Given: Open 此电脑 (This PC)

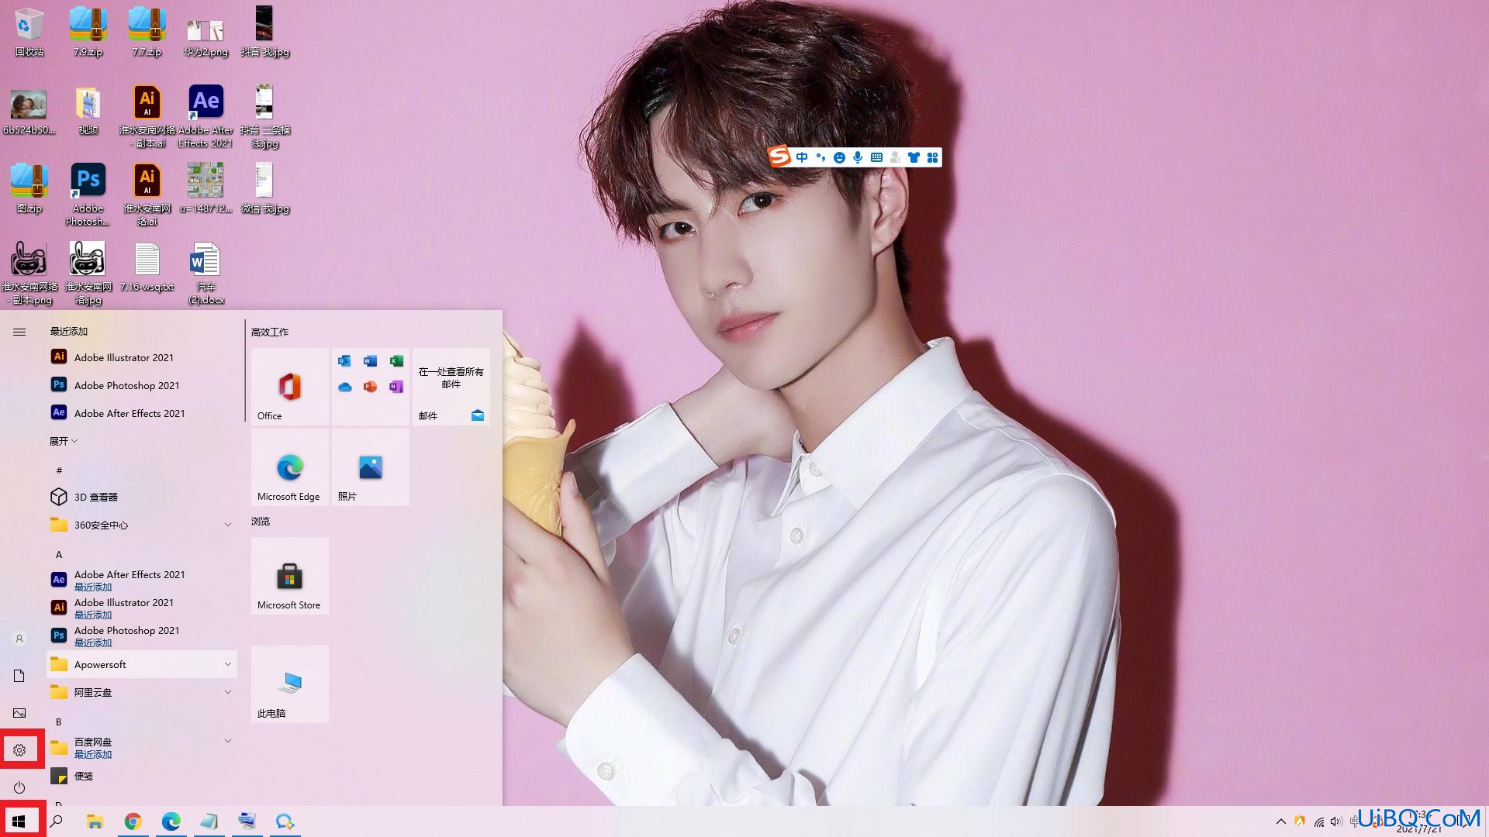Looking at the screenshot, I should pyautogui.click(x=289, y=685).
